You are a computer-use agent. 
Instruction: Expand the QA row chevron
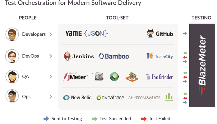(x=51, y=77)
